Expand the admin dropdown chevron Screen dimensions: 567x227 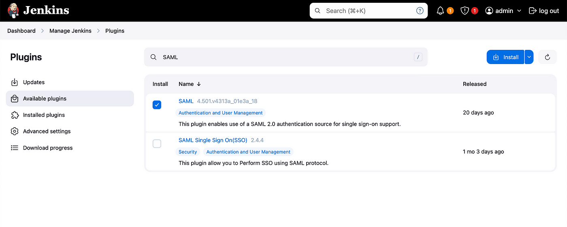(519, 11)
